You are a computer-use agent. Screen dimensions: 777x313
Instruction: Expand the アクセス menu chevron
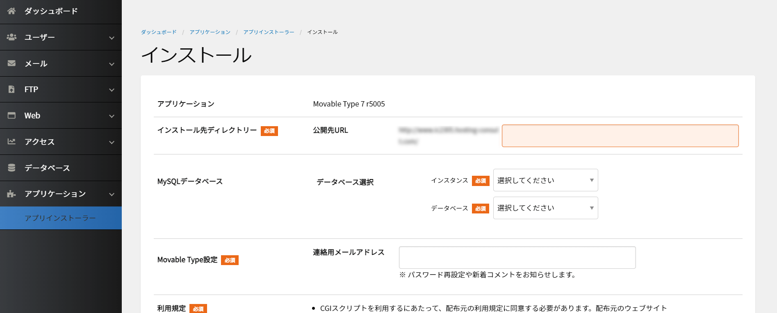(112, 142)
